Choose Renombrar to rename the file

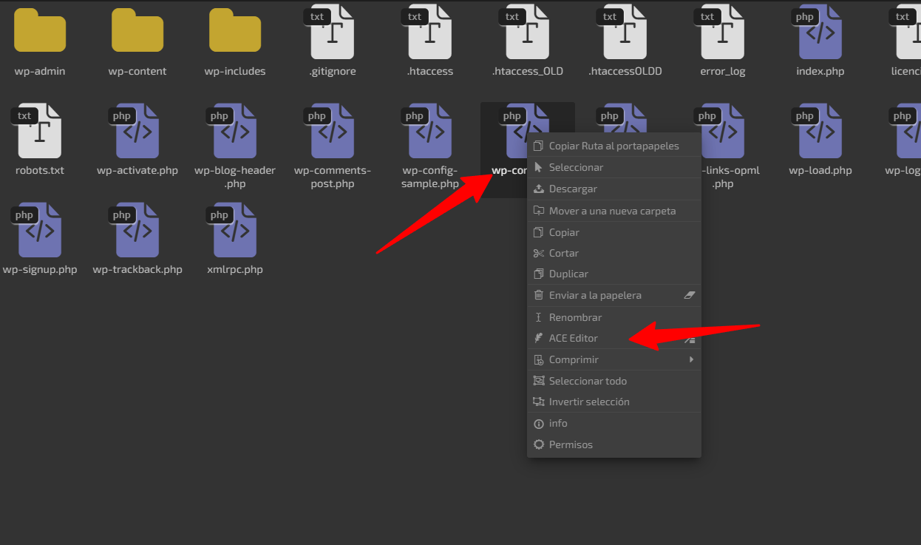[614, 317]
